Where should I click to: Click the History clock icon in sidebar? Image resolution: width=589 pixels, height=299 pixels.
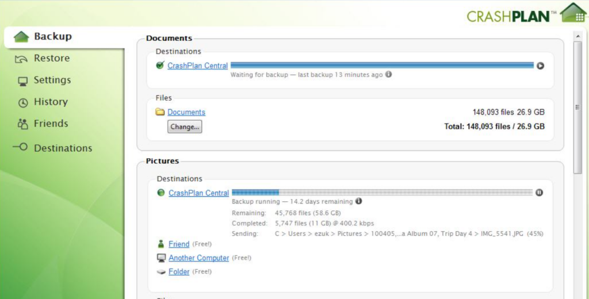pos(23,103)
